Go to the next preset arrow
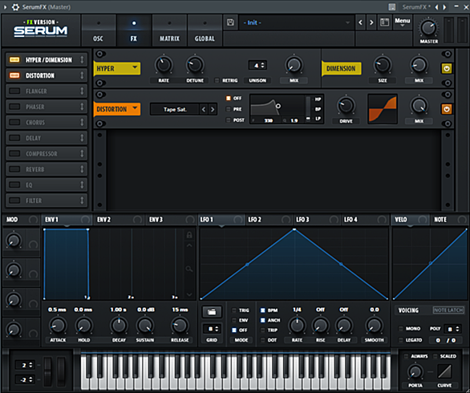The height and width of the screenshot is (393, 470). click(371, 22)
